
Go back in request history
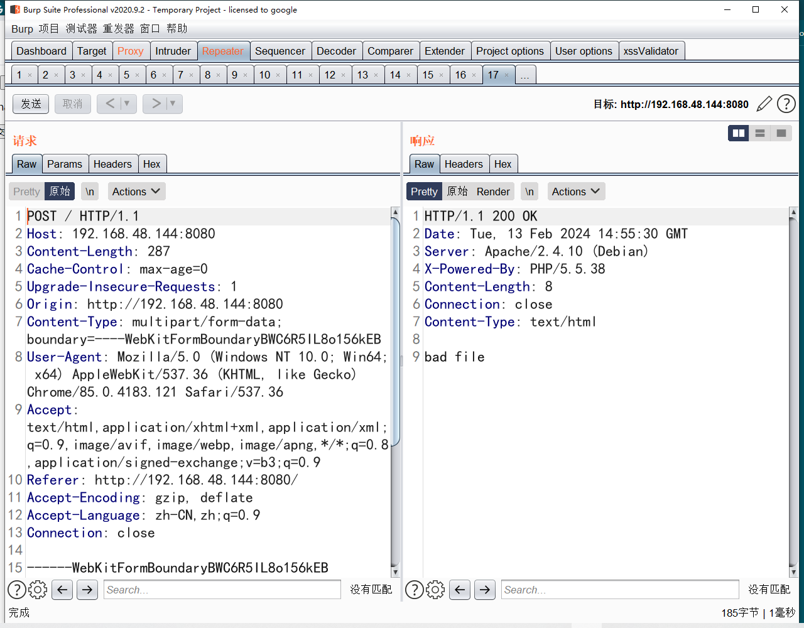(110, 104)
